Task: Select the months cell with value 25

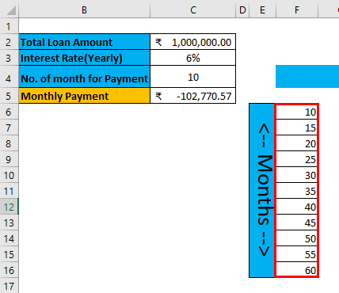Action: pos(296,159)
